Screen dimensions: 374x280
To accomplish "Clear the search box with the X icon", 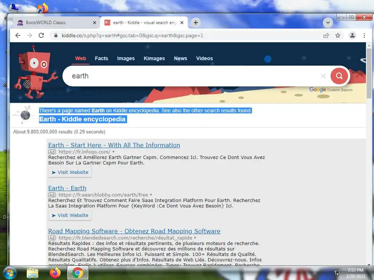I will point(323,76).
